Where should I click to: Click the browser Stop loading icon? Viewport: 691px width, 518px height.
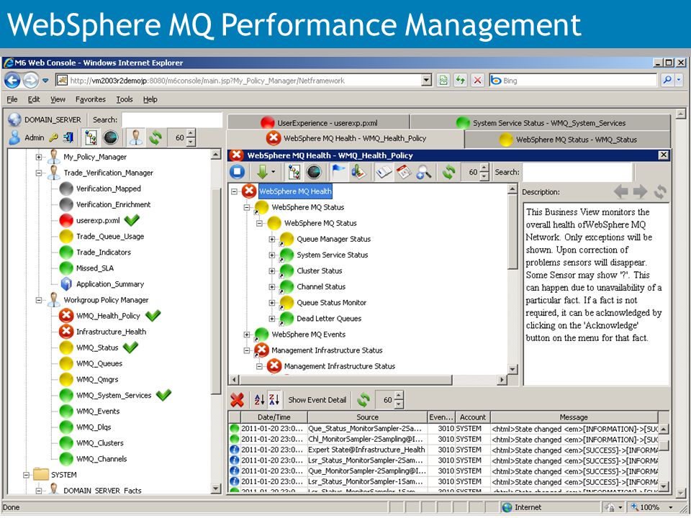coord(477,80)
